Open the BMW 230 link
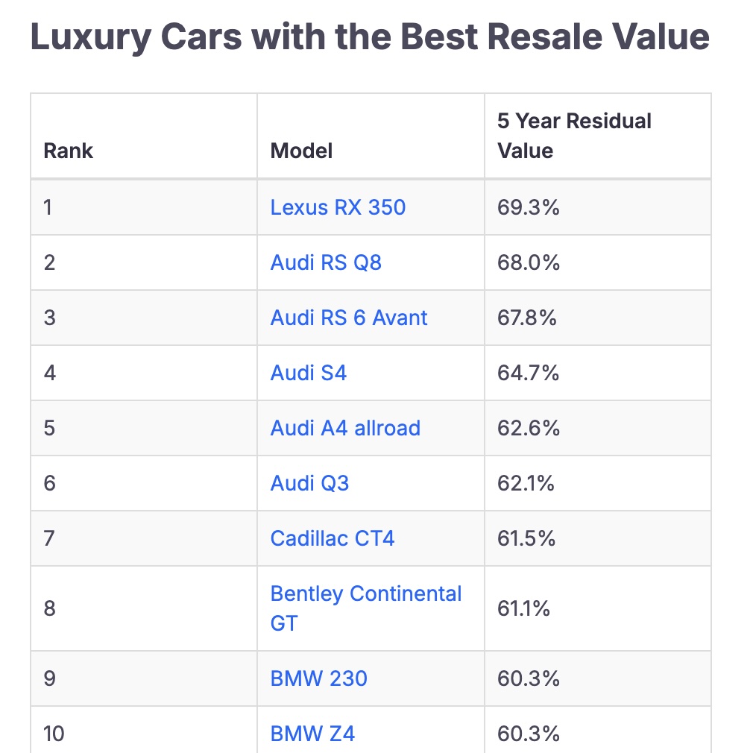The width and height of the screenshot is (753, 753). click(x=318, y=678)
